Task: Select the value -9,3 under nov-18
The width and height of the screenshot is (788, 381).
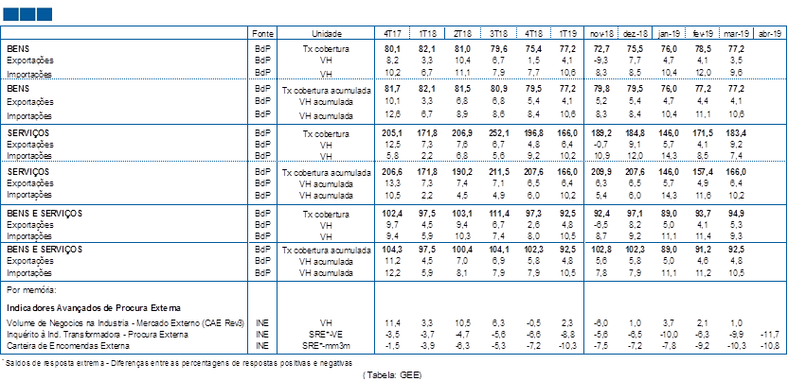Action: (x=600, y=61)
